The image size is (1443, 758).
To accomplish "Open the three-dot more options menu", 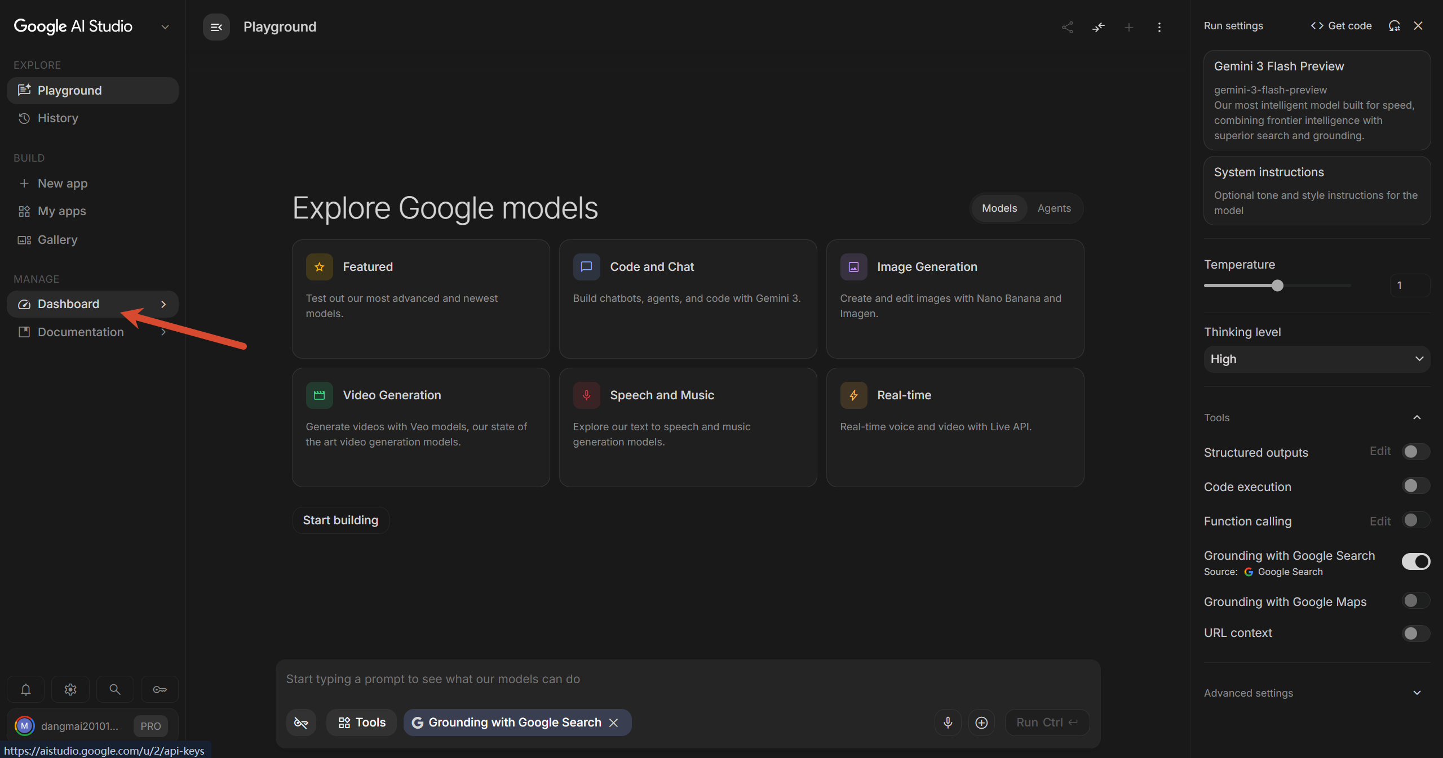I will [x=1159, y=27].
